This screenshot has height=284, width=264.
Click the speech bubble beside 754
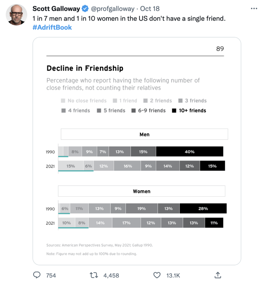(37, 275)
